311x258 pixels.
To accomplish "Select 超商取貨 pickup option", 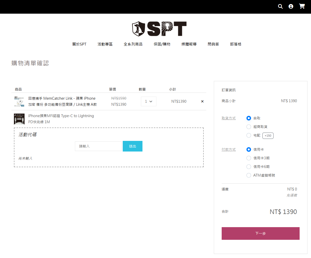I will point(249,127).
